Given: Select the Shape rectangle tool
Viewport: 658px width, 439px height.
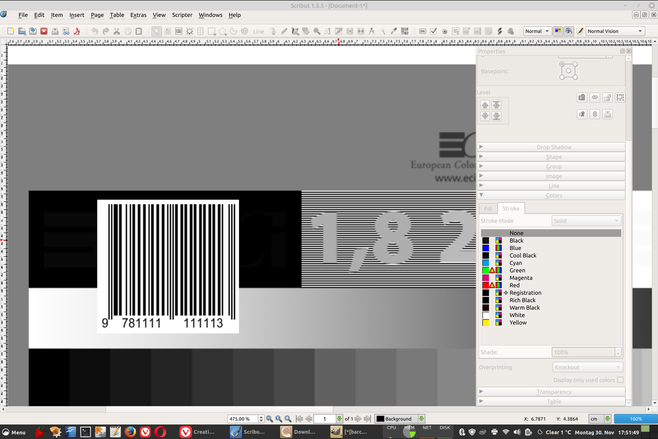Looking at the screenshot, I should click(211, 31).
